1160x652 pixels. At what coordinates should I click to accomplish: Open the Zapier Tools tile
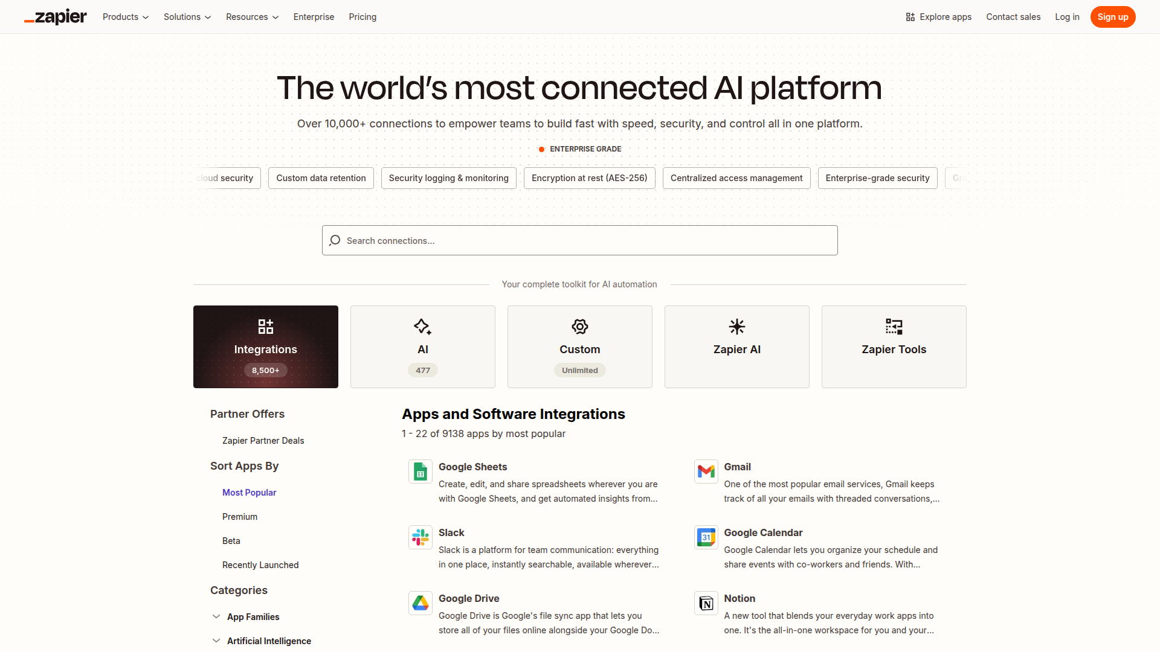pyautogui.click(x=894, y=347)
